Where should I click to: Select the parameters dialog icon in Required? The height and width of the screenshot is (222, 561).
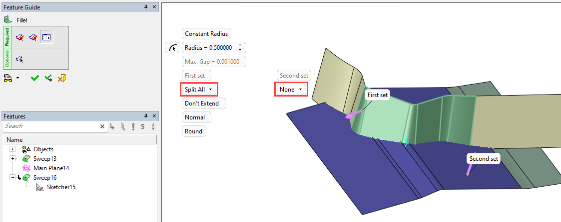pos(46,37)
